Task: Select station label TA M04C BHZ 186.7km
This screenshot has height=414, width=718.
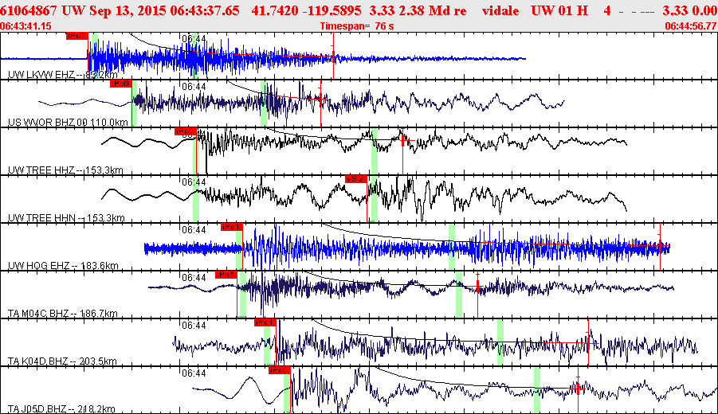Action: [x=63, y=314]
